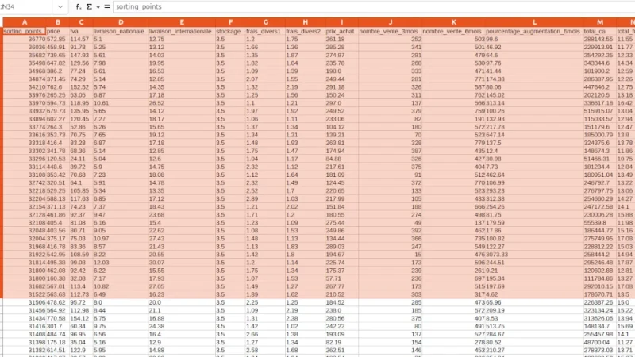Click the formula input line showing sorting_points
The image size is (635, 357).
[373, 6]
